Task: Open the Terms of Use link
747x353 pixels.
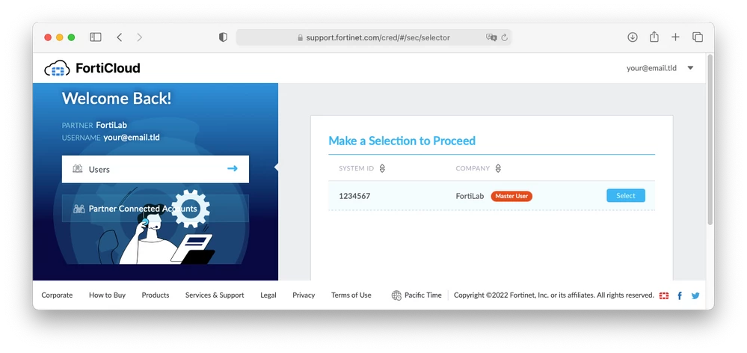Action: (x=351, y=295)
